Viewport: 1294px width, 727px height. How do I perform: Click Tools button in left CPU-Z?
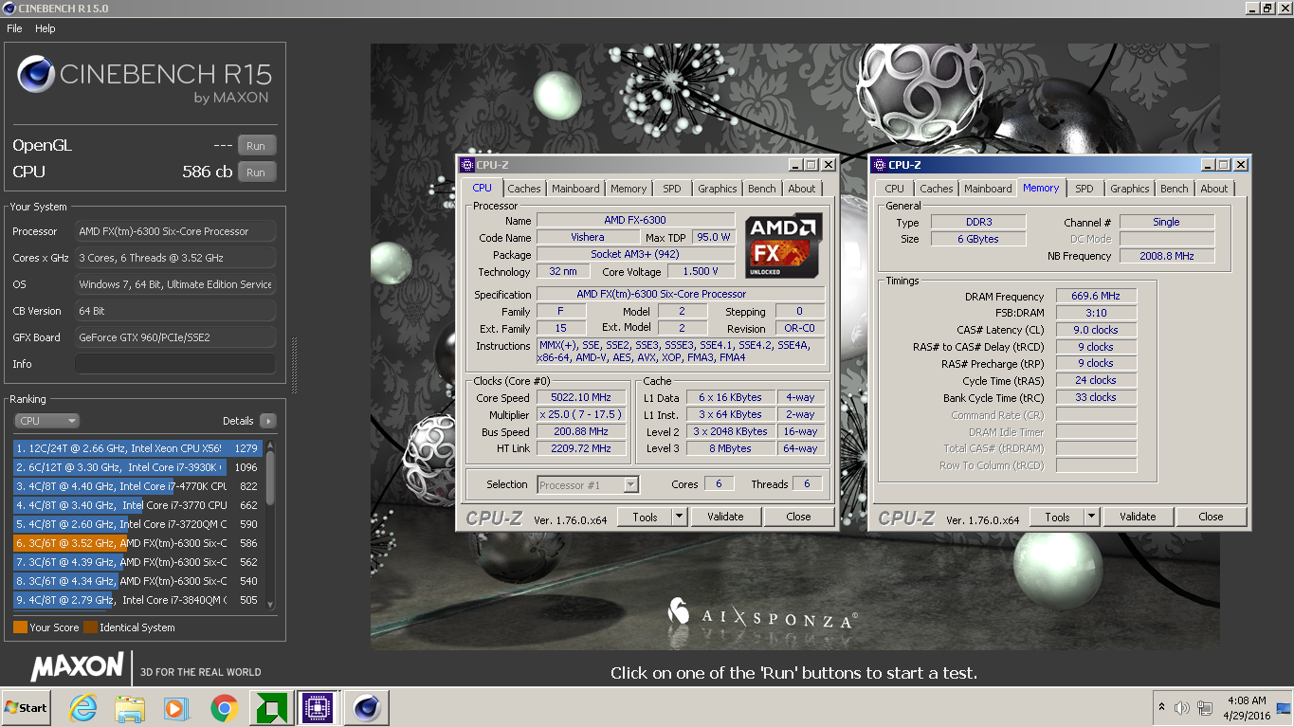pos(646,517)
